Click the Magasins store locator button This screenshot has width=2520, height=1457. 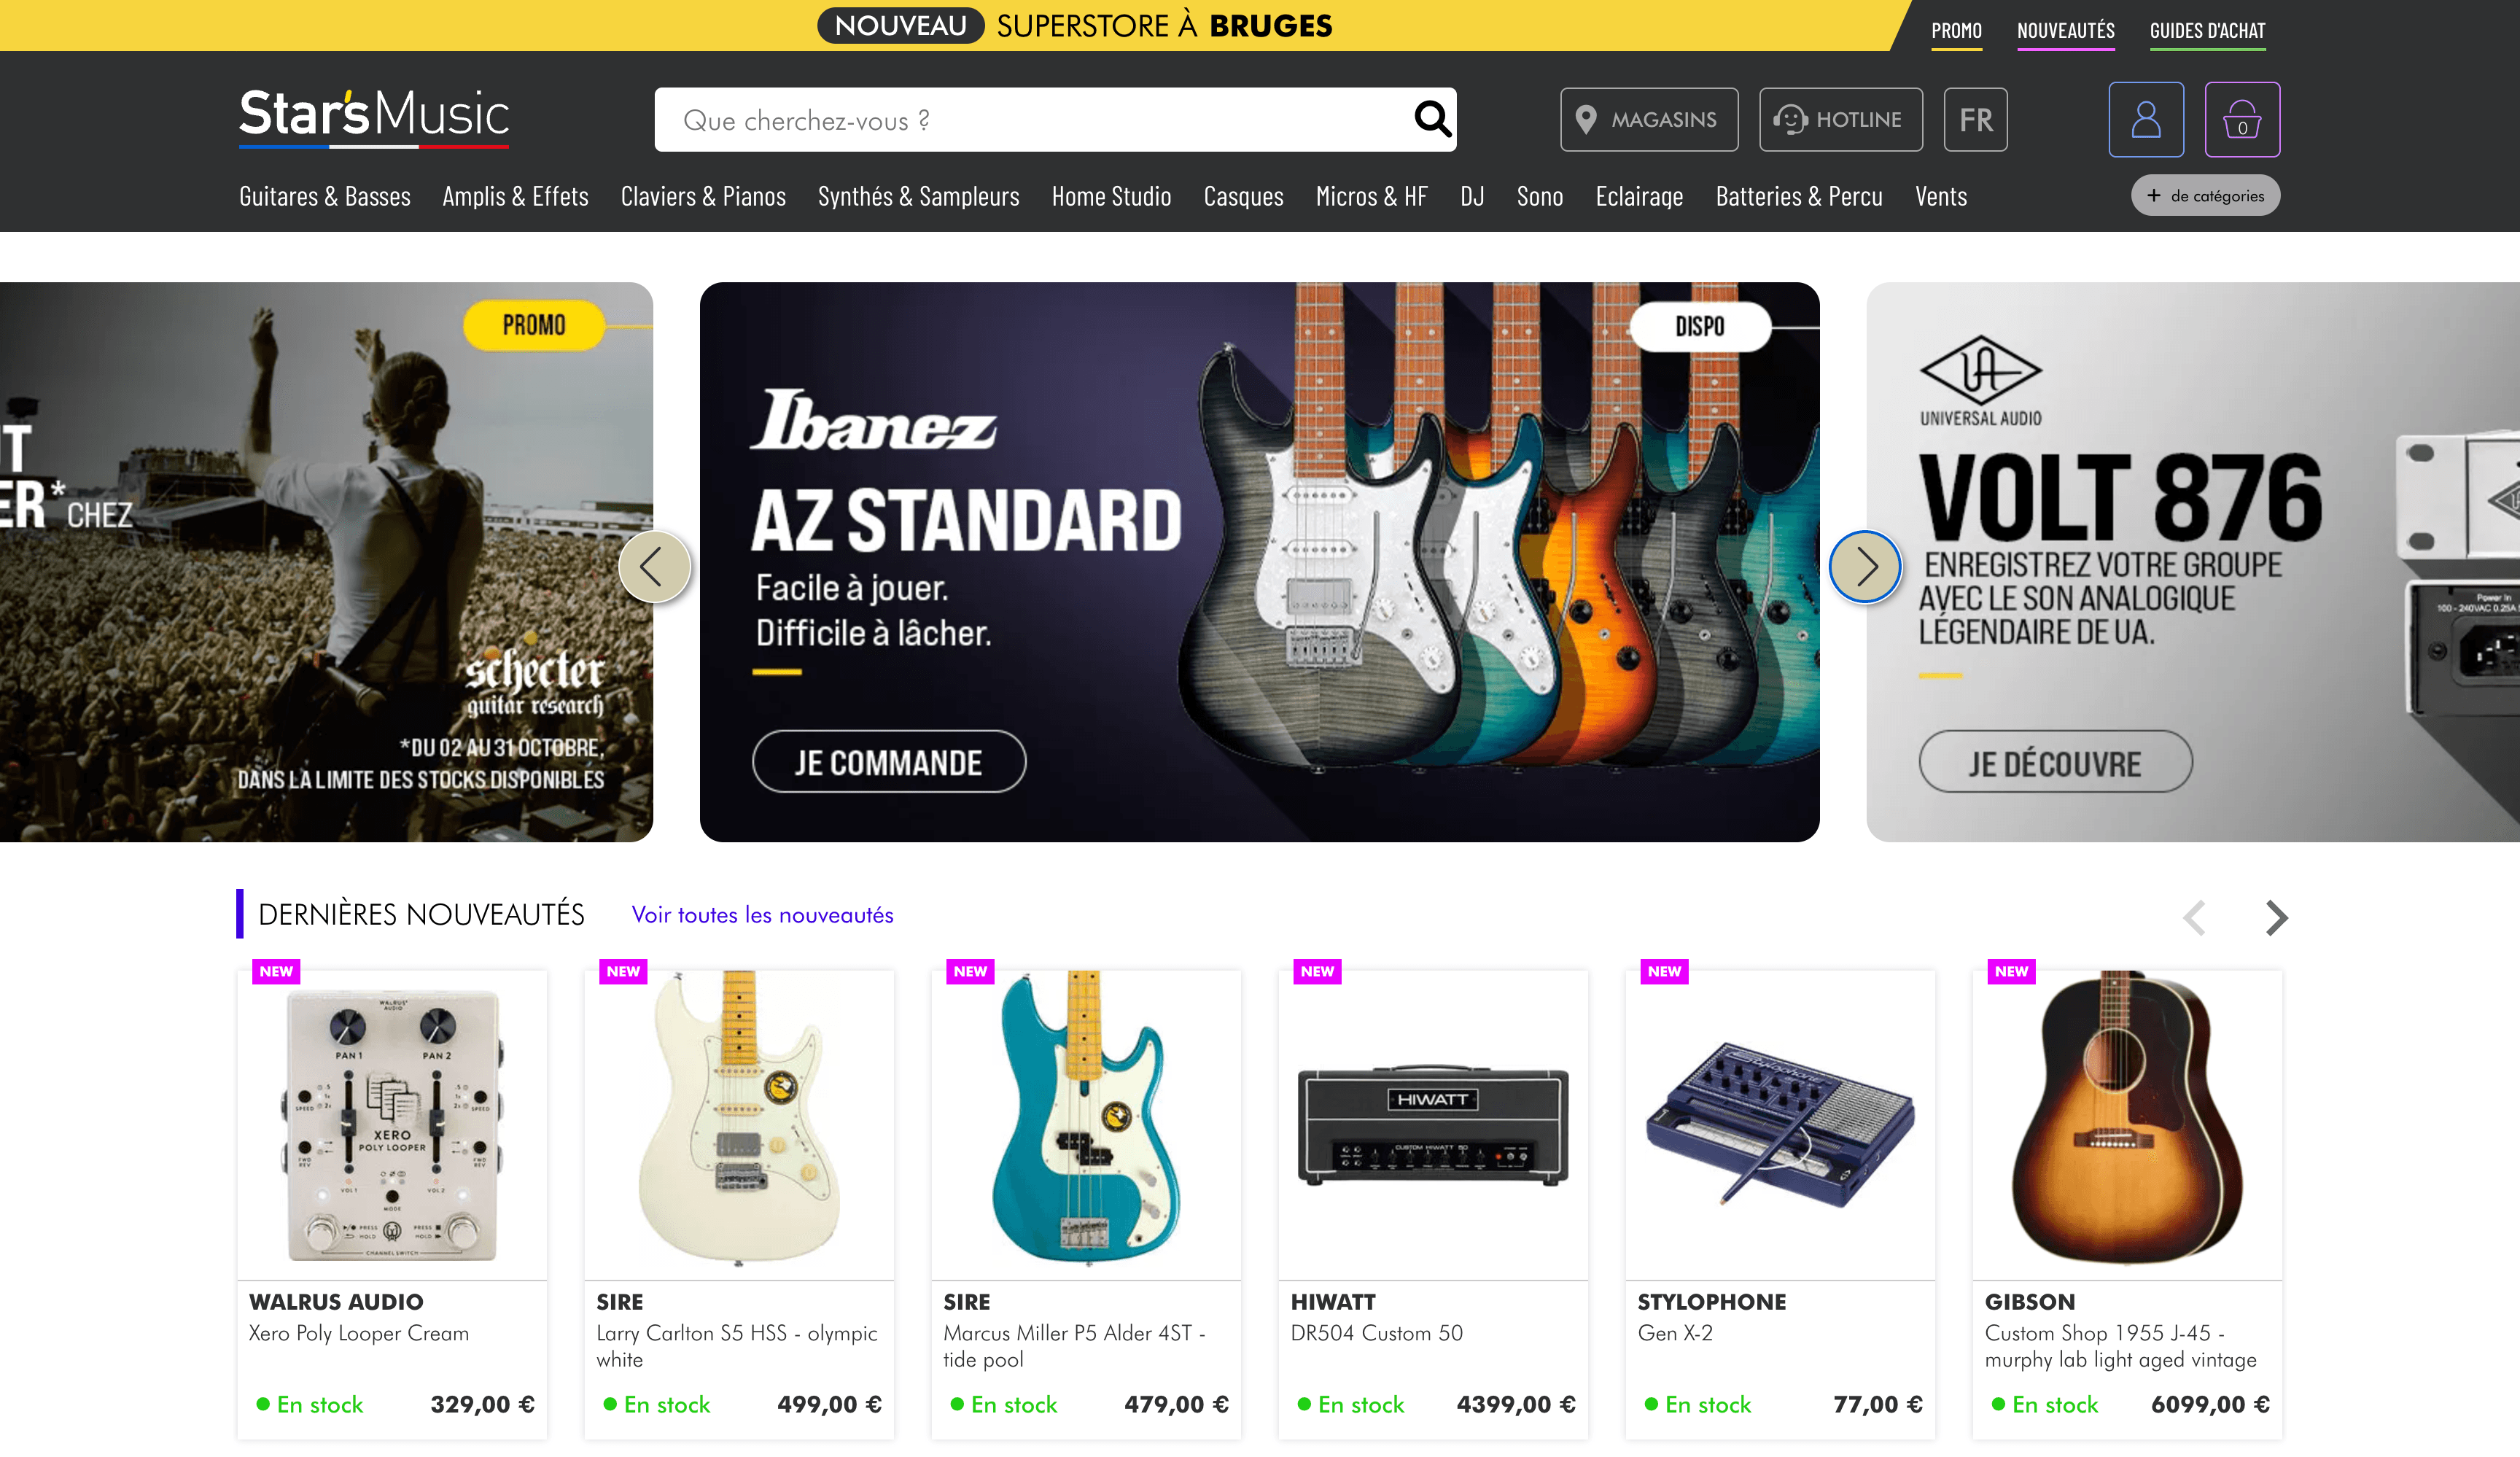click(x=1649, y=120)
